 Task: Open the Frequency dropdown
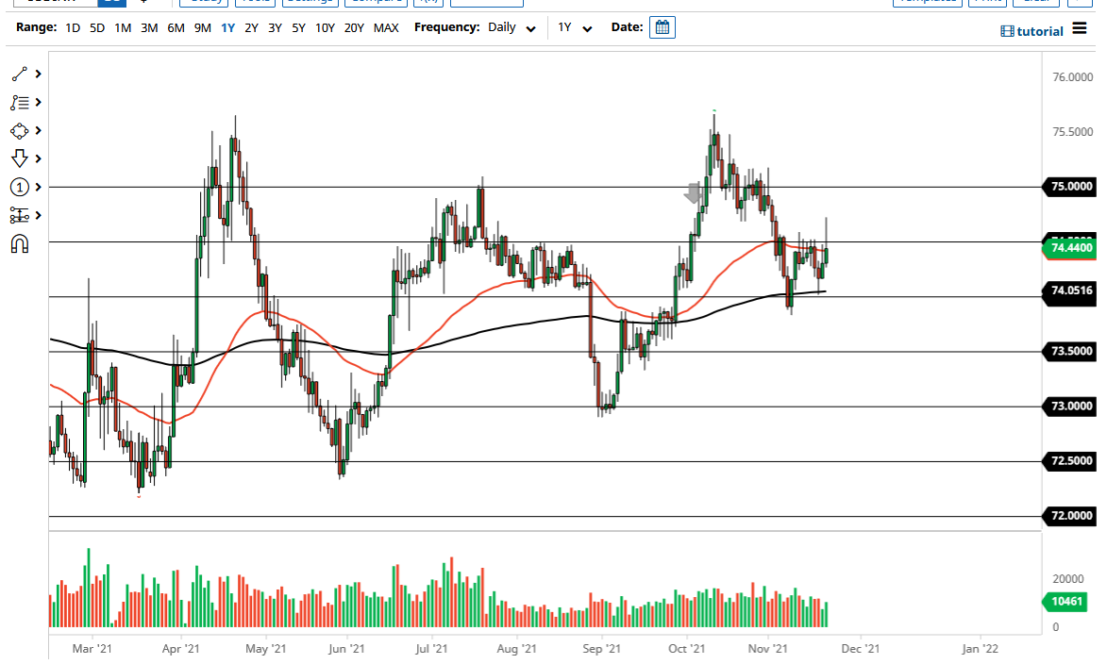coord(511,27)
